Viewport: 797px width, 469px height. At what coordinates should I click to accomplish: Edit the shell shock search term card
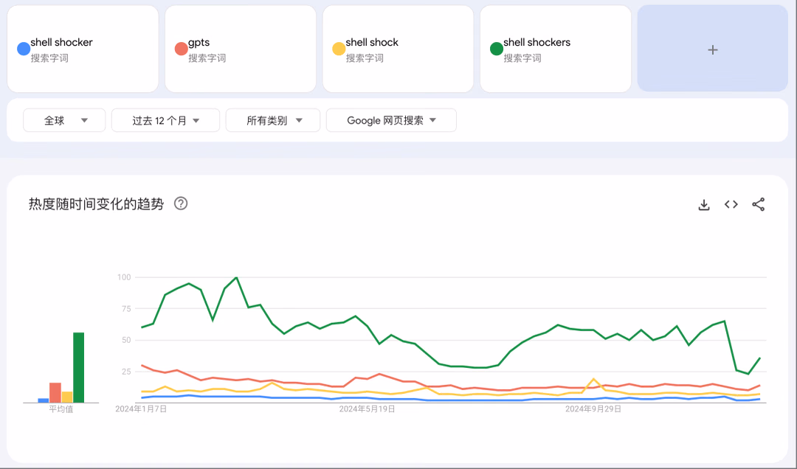[x=398, y=49]
